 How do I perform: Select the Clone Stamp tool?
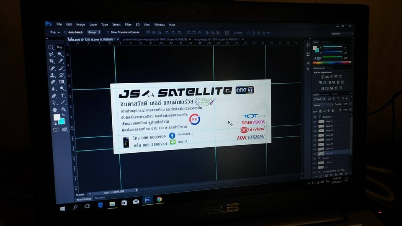[x=52, y=75]
